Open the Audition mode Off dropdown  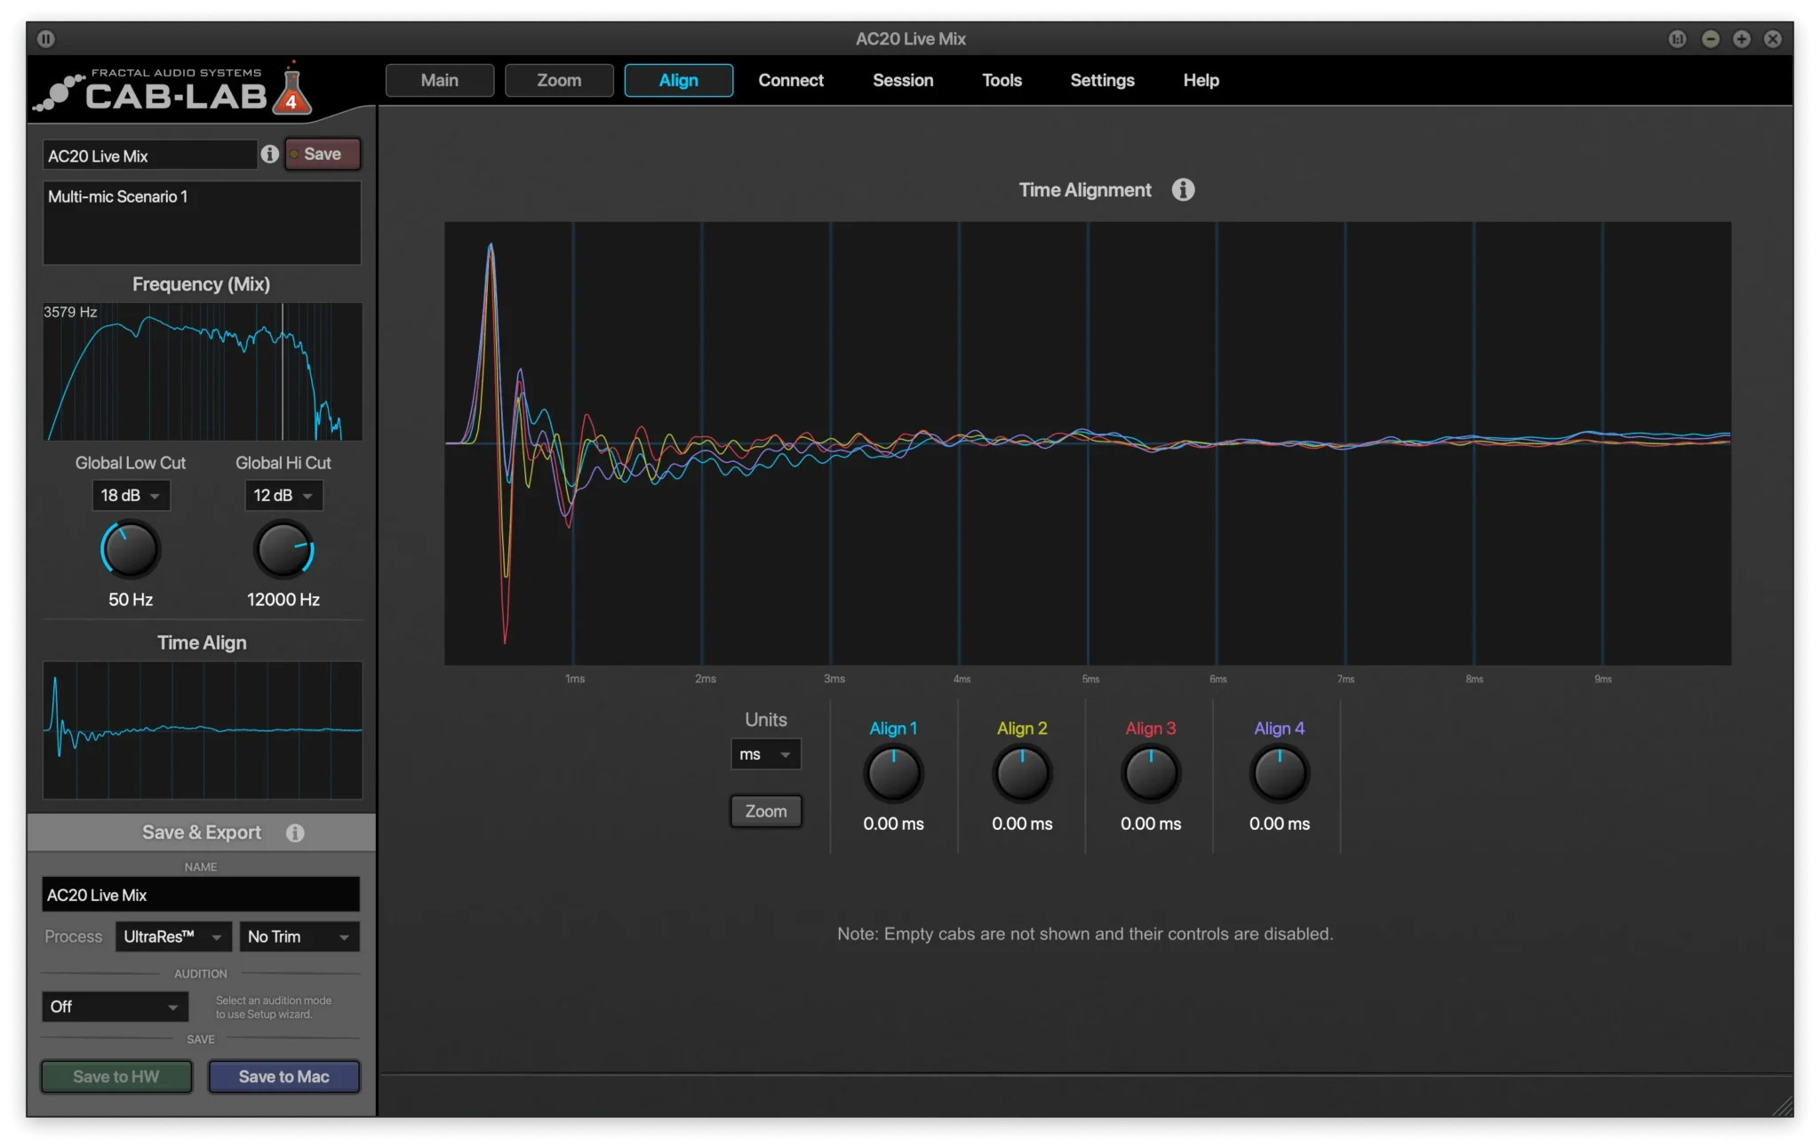pos(115,1007)
